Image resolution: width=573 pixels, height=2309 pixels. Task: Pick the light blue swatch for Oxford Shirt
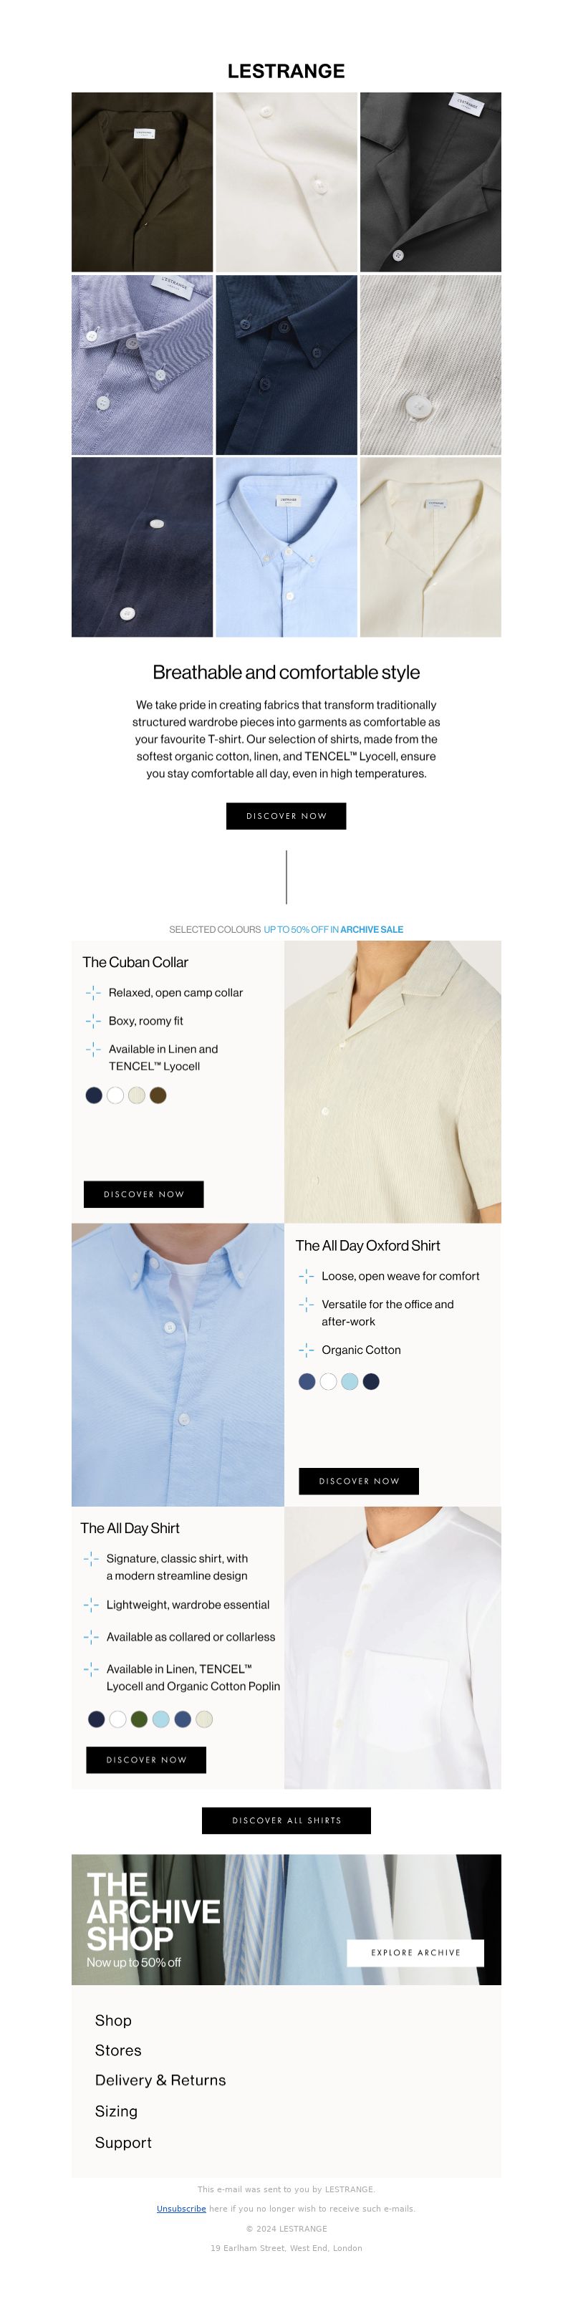tap(350, 1381)
